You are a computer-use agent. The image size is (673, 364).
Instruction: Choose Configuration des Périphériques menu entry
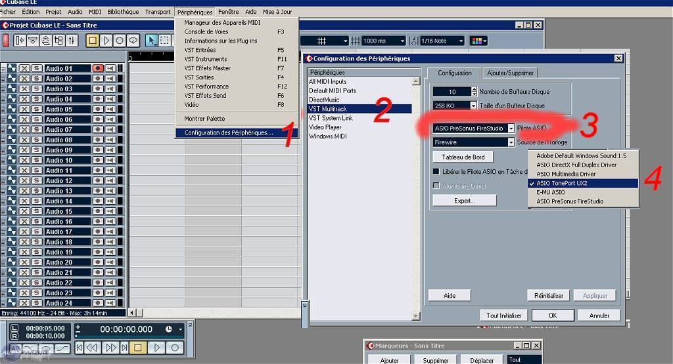(237, 132)
